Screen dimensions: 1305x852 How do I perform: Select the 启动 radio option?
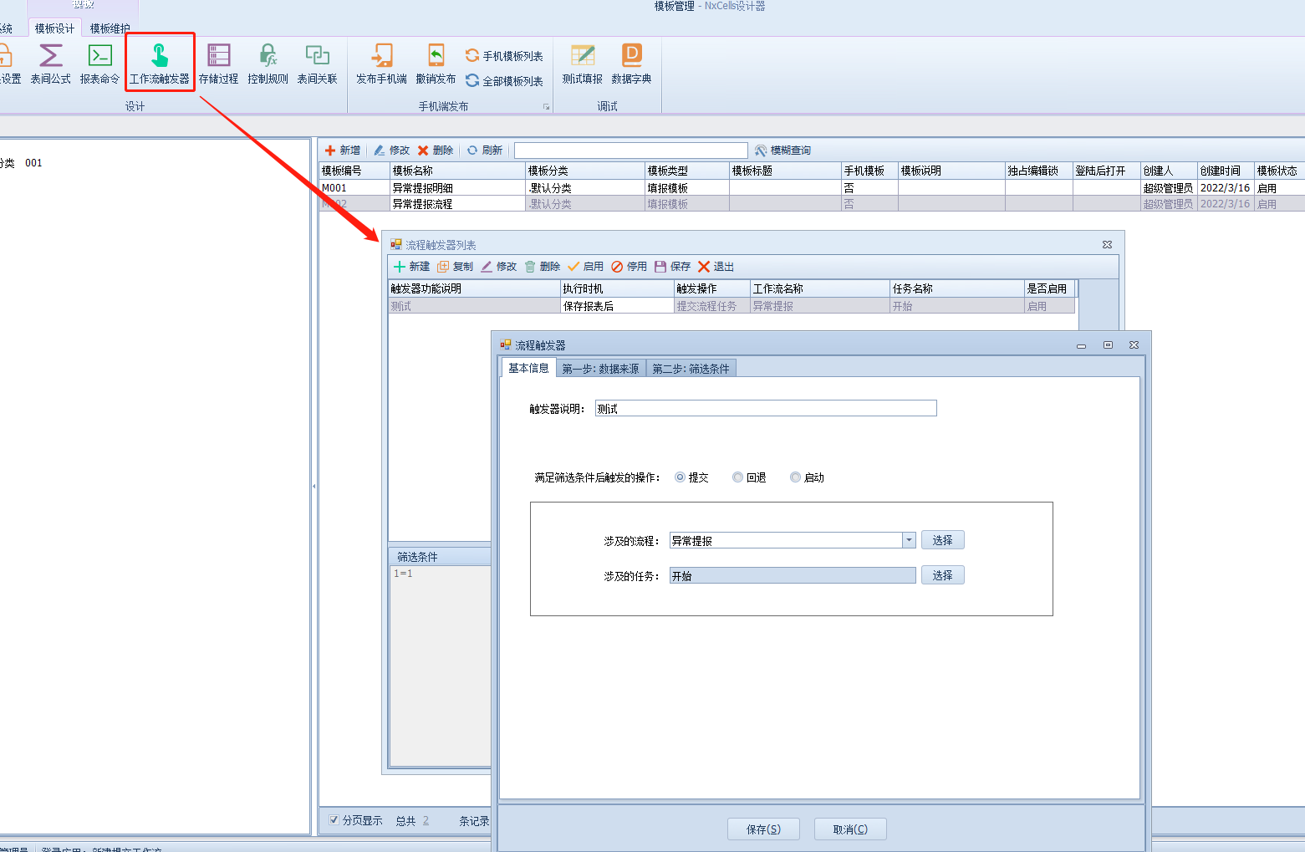point(795,477)
